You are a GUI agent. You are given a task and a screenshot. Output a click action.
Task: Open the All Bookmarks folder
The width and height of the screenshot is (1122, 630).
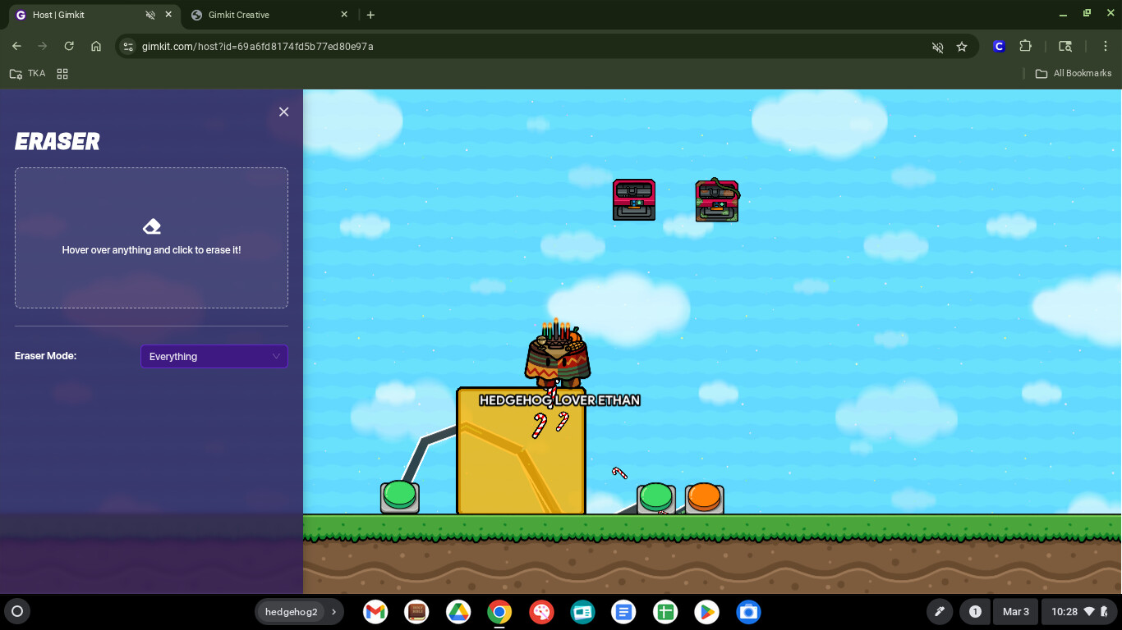1074,74
